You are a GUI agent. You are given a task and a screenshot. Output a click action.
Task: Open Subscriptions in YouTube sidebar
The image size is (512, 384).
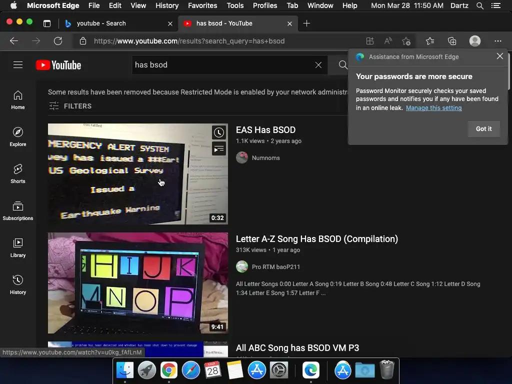18,211
